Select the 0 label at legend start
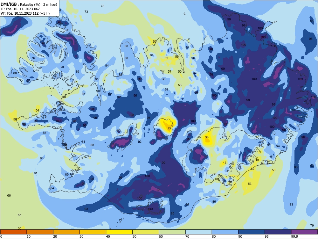 pyautogui.click(x=1, y=236)
